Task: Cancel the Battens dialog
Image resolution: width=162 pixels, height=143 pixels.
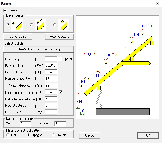Action: click(x=90, y=136)
